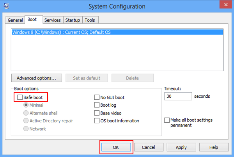
Task: Open the Tools tab
Action: tap(90, 20)
